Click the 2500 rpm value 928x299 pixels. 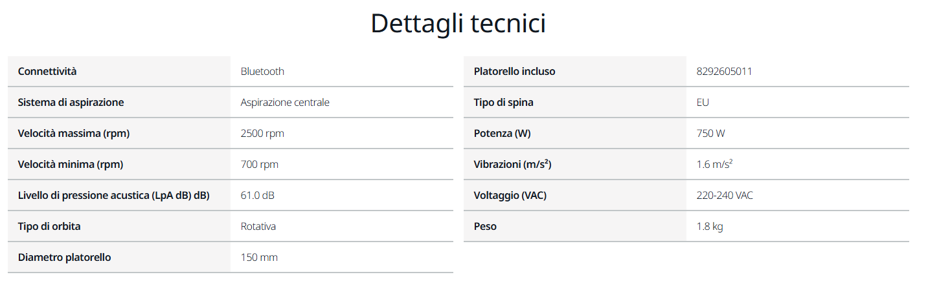(262, 133)
